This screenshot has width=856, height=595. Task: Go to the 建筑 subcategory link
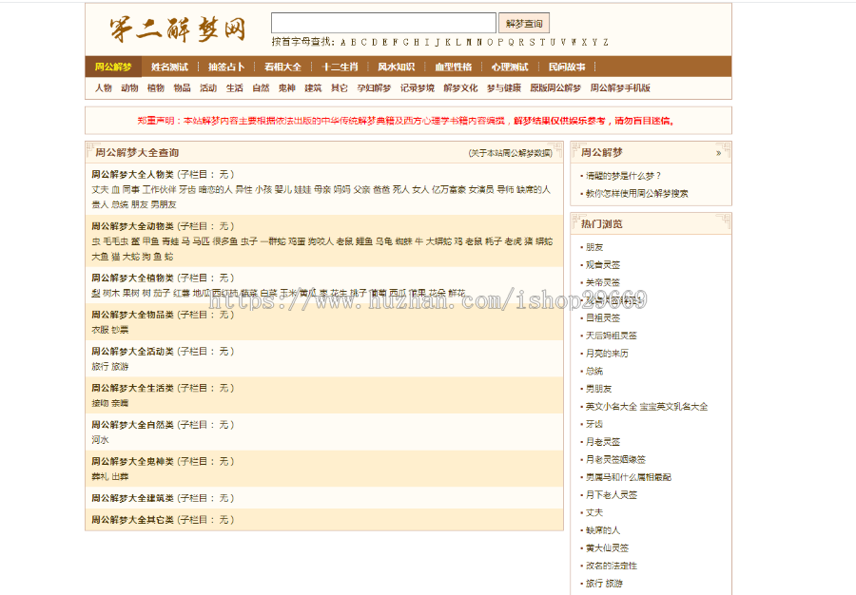(x=313, y=87)
